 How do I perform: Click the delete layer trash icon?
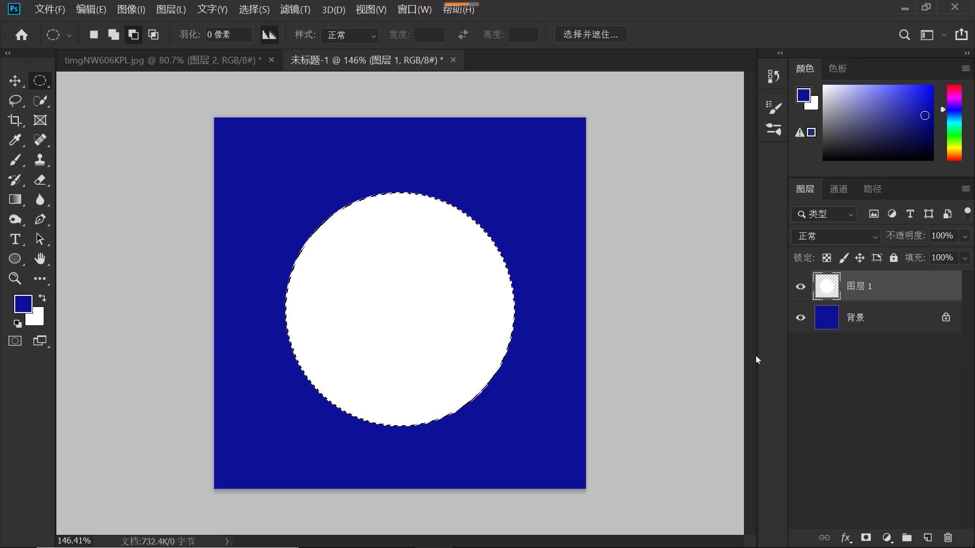(x=948, y=537)
